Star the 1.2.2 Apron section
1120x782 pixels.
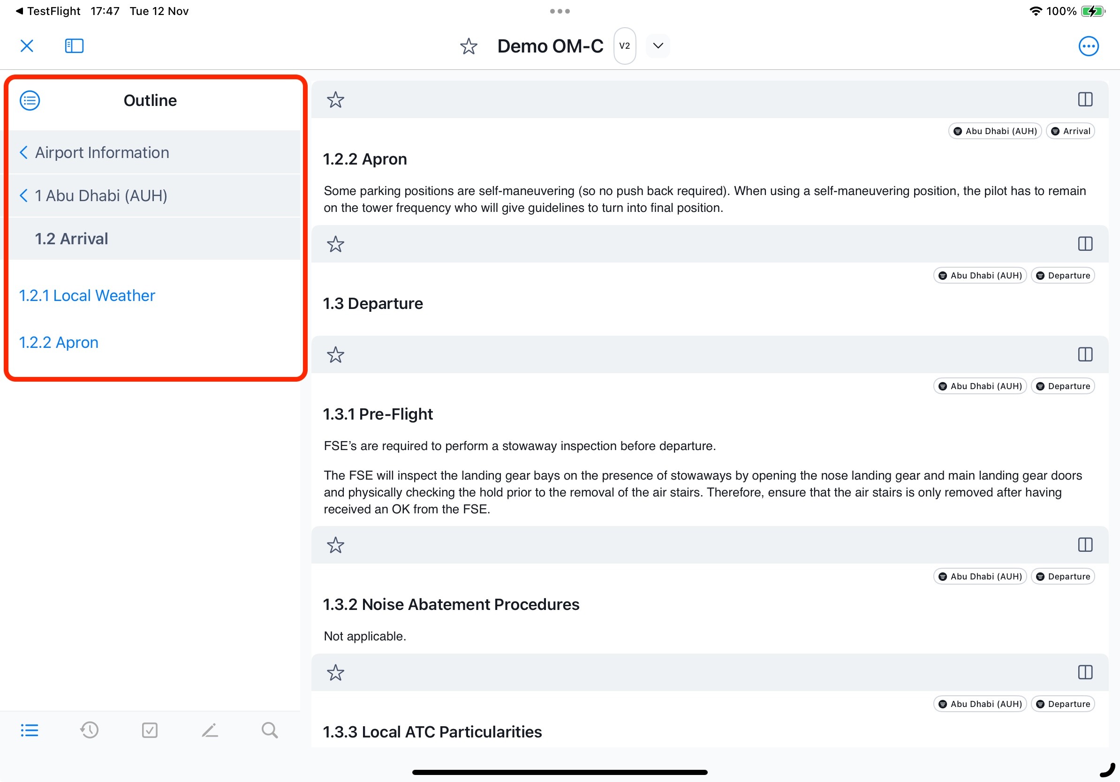pos(336,100)
